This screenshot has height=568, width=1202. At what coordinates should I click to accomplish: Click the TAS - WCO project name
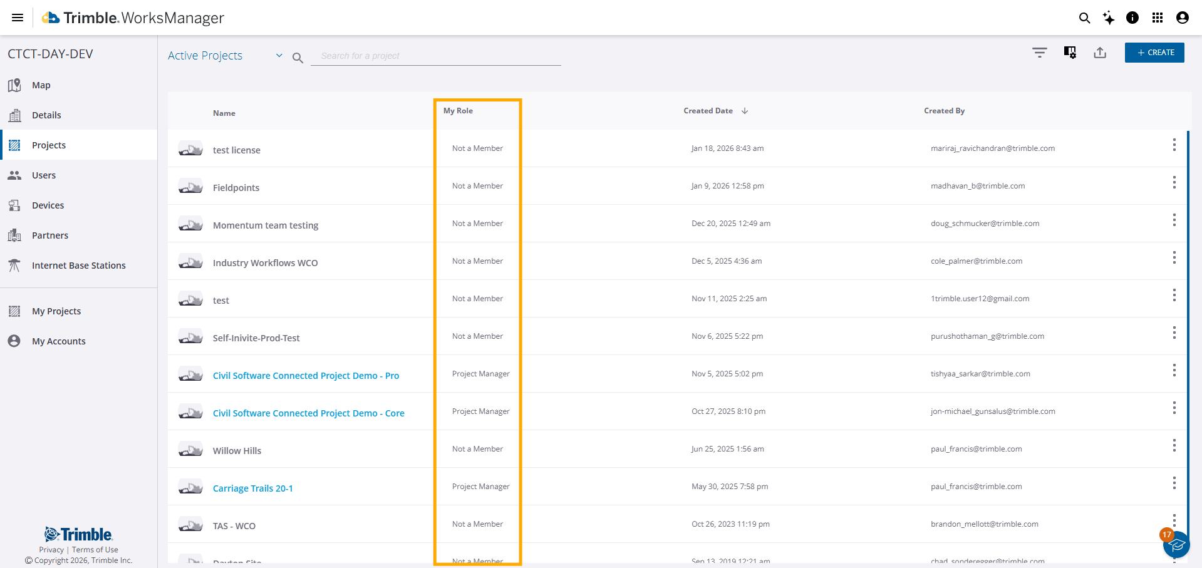[x=234, y=526]
